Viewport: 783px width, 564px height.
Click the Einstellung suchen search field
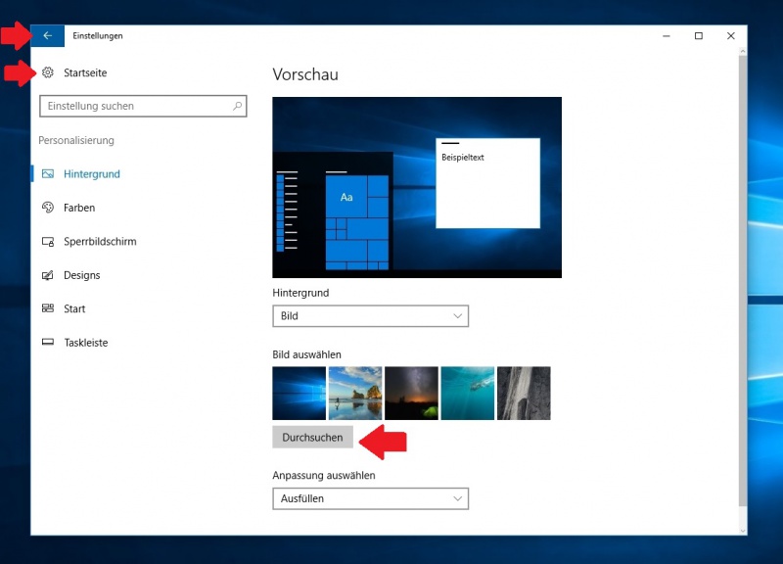point(143,106)
